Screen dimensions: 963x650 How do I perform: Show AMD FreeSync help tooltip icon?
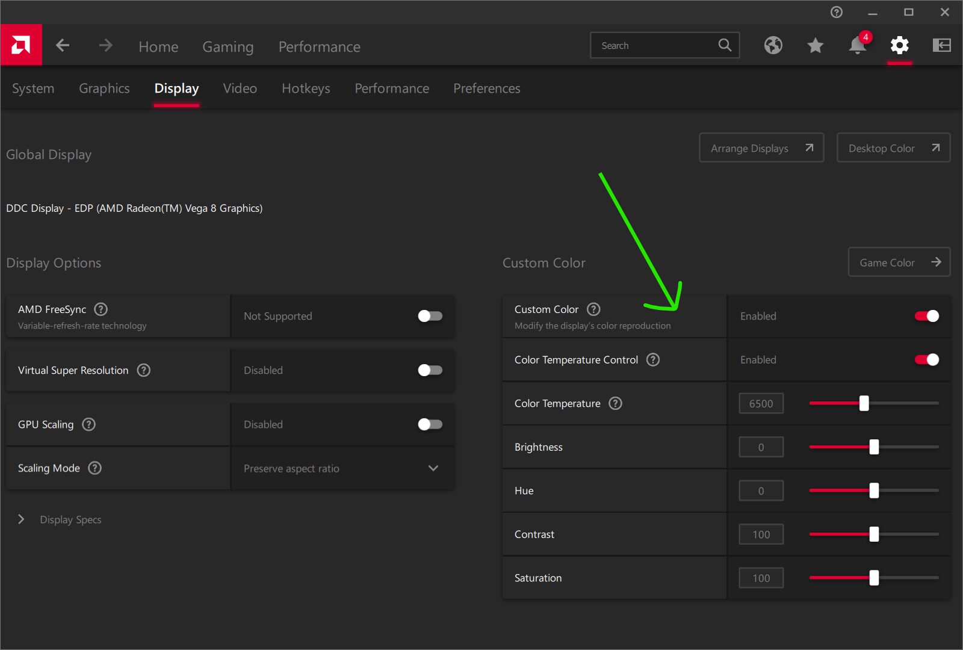(x=101, y=309)
